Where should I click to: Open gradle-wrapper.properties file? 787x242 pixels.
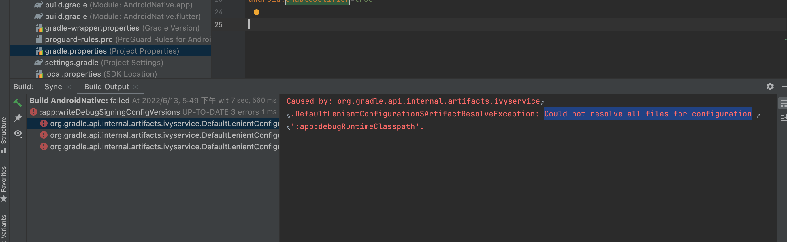(92, 28)
